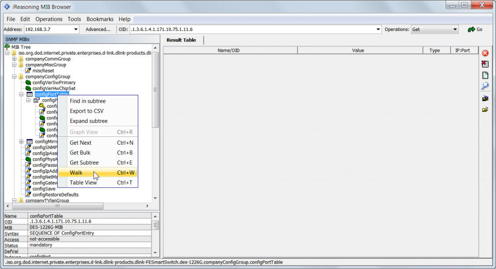The image size is (496, 269).
Task: Click the clear table icon with red X
Action: pyautogui.click(x=485, y=64)
